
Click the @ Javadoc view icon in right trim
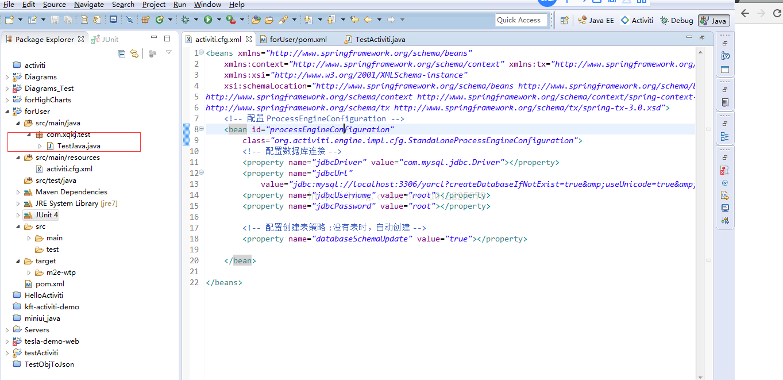725,183
